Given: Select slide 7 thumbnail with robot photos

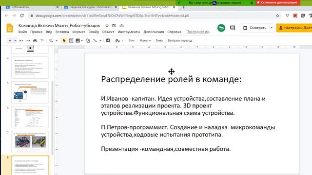Looking at the screenshot, I should pyautogui.click(x=30, y=142).
